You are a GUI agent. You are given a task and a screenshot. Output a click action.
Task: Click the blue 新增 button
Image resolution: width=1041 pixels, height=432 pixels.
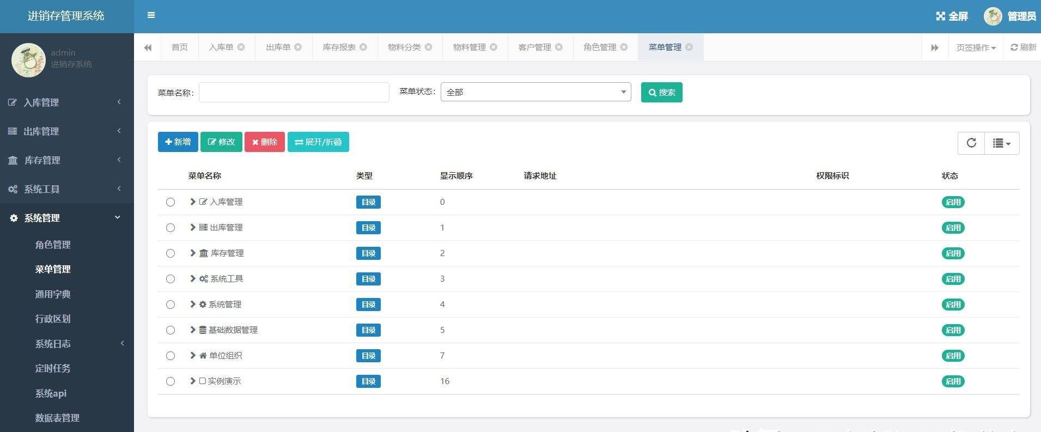(x=178, y=142)
